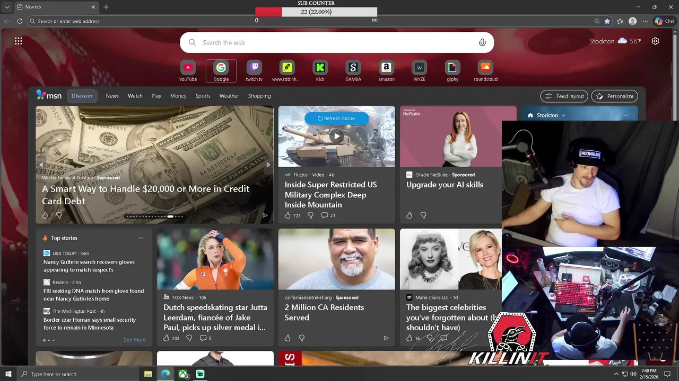Image resolution: width=679 pixels, height=381 pixels.
Task: Open the Kick shortcut tile
Action: pyautogui.click(x=320, y=71)
